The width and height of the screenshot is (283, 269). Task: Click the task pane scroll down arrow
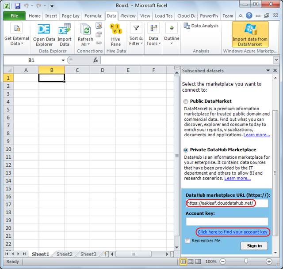pos(275,253)
